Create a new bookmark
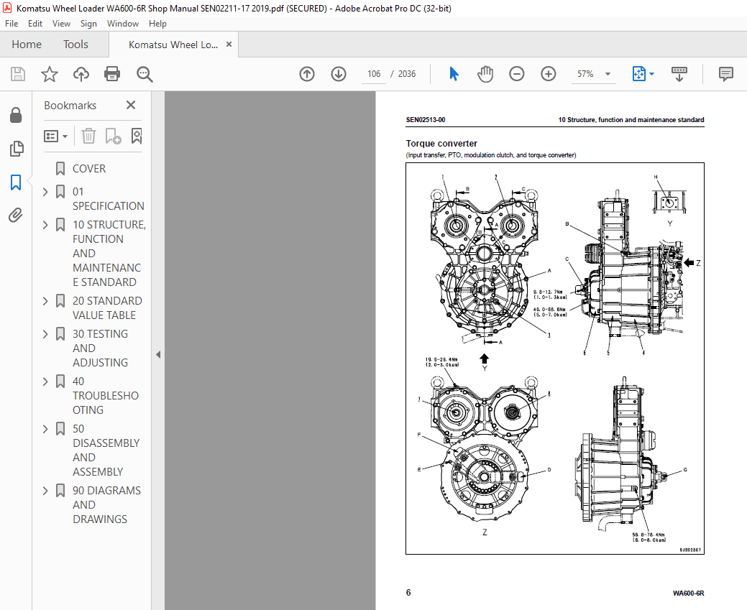 click(112, 136)
